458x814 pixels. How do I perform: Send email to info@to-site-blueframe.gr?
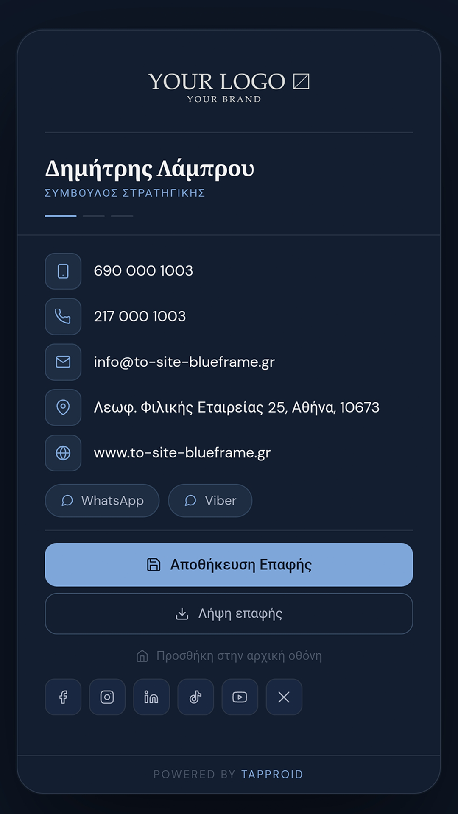click(x=184, y=362)
